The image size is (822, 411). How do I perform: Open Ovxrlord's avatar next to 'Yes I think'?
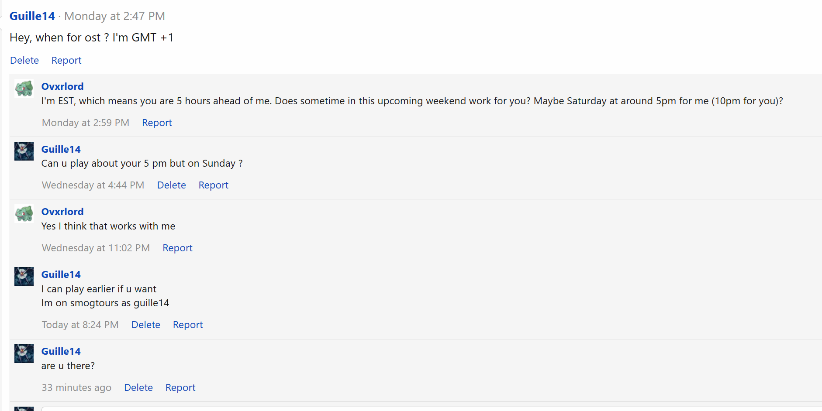coord(24,214)
